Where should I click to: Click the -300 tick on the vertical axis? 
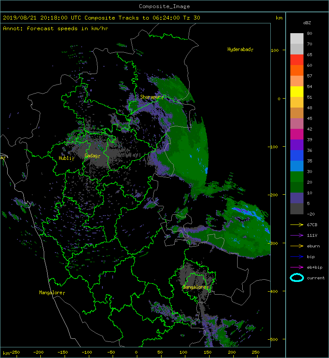[x=273, y=243]
